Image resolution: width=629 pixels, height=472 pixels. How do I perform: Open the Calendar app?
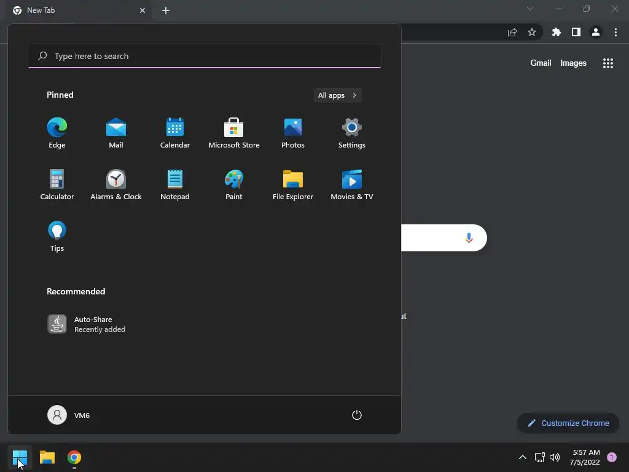(x=175, y=133)
